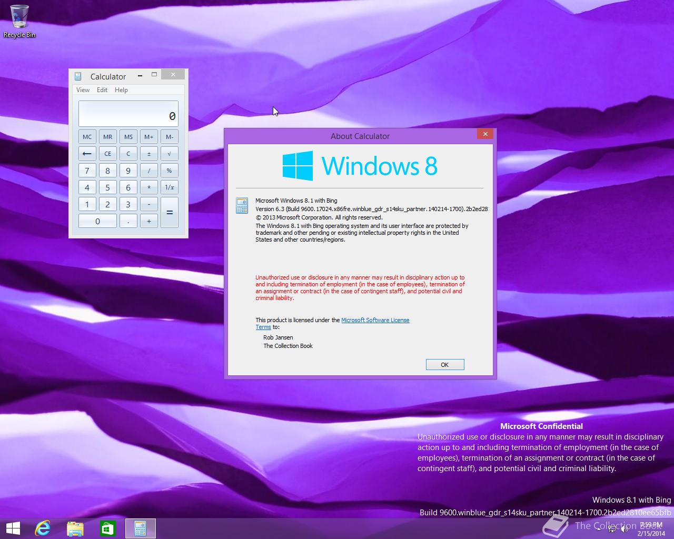The image size is (674, 539).
Task: Click the plus button in Calculator
Action: (149, 221)
